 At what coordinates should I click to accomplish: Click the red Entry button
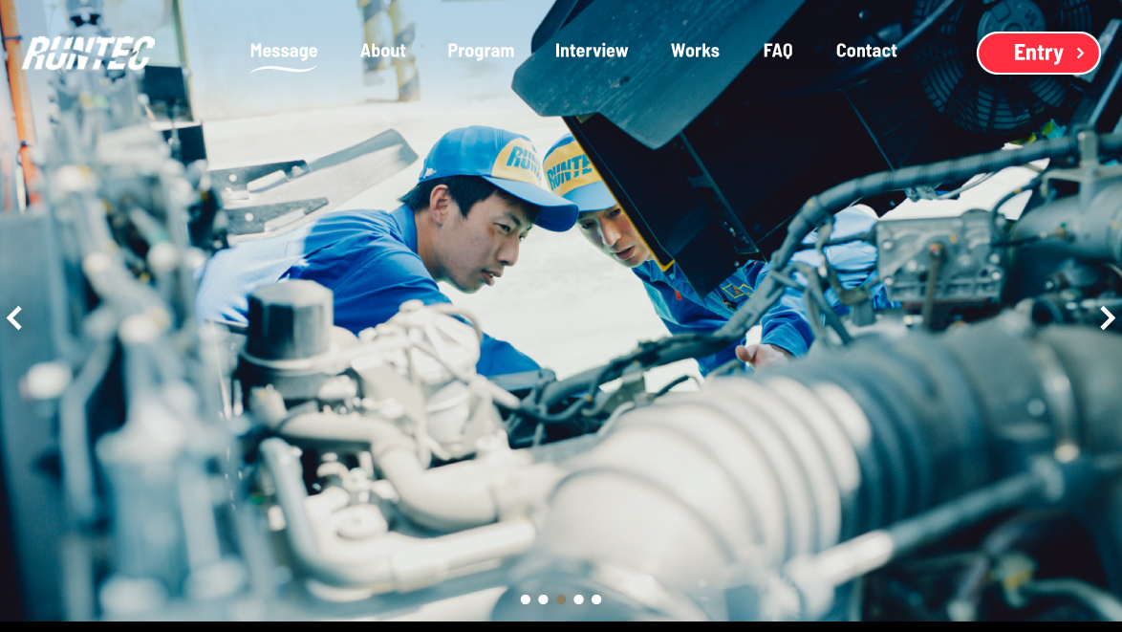tap(1038, 53)
